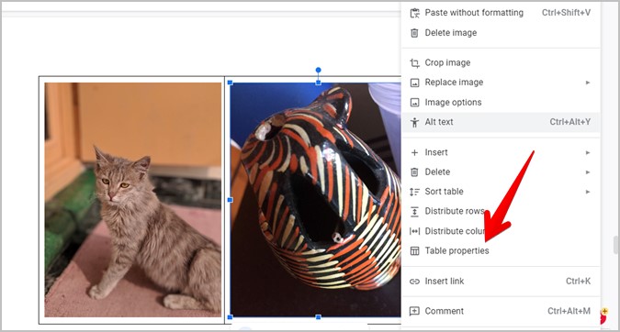Open Table properties

coord(501,250)
